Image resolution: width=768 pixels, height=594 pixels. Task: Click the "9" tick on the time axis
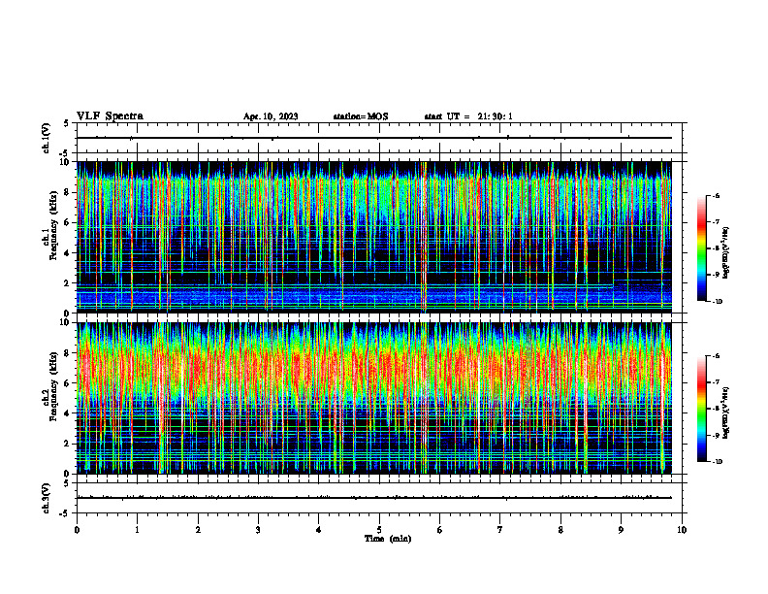621,530
